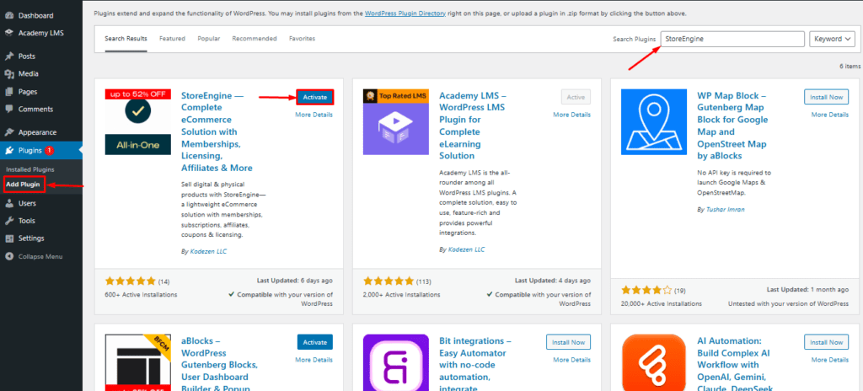The height and width of the screenshot is (391, 863).
Task: Open More Details for StoreEngine
Action: tap(314, 115)
